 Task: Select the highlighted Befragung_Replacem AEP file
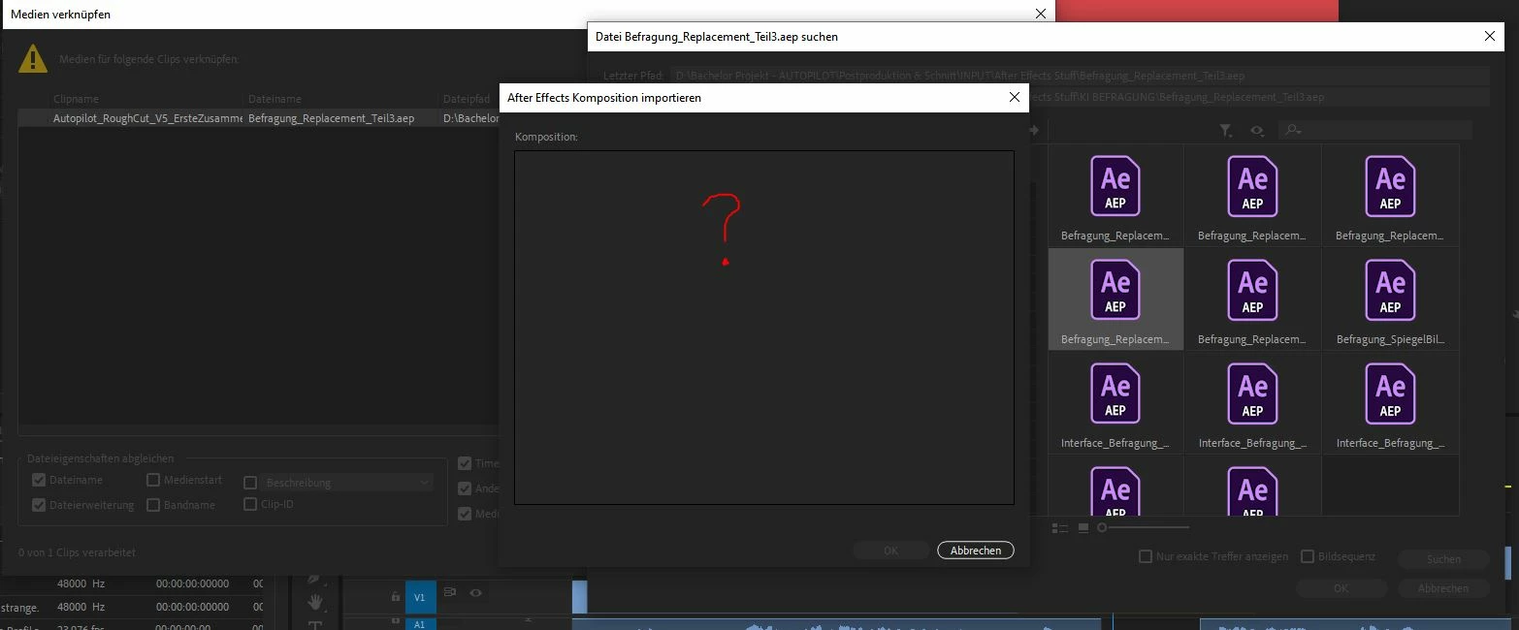coord(1115,299)
